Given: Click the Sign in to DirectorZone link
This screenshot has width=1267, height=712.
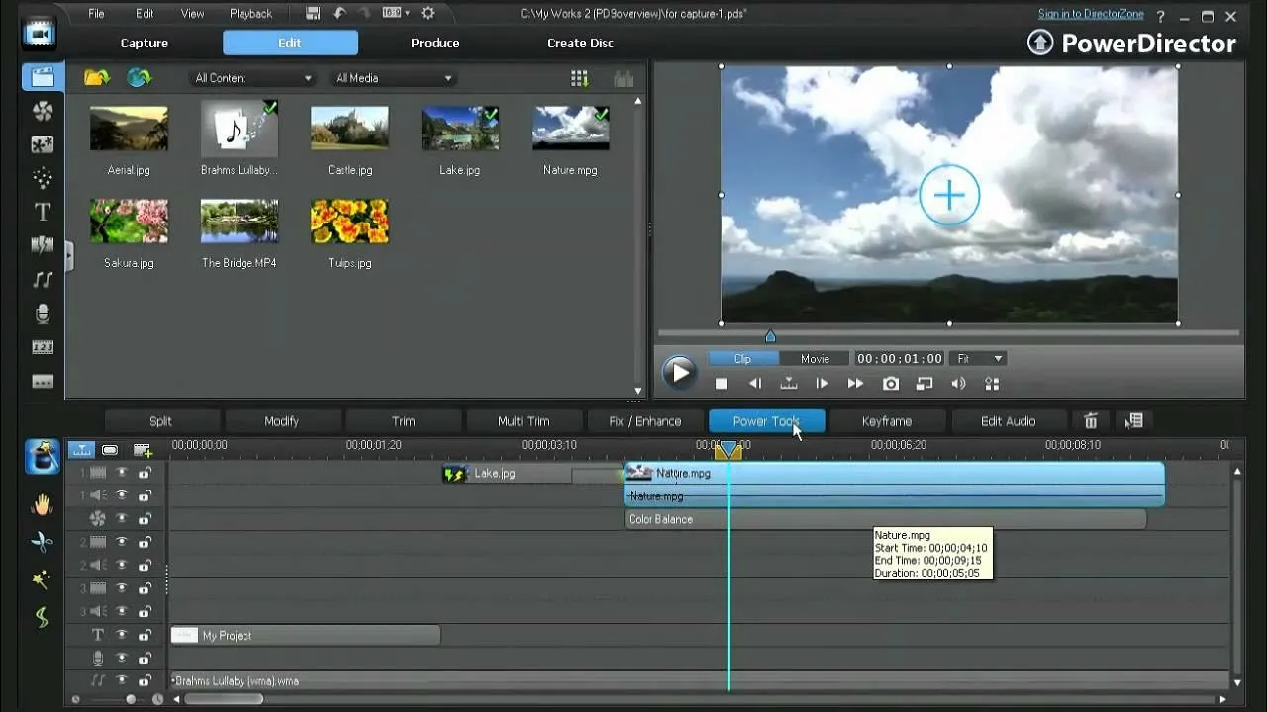Looking at the screenshot, I should (1090, 14).
